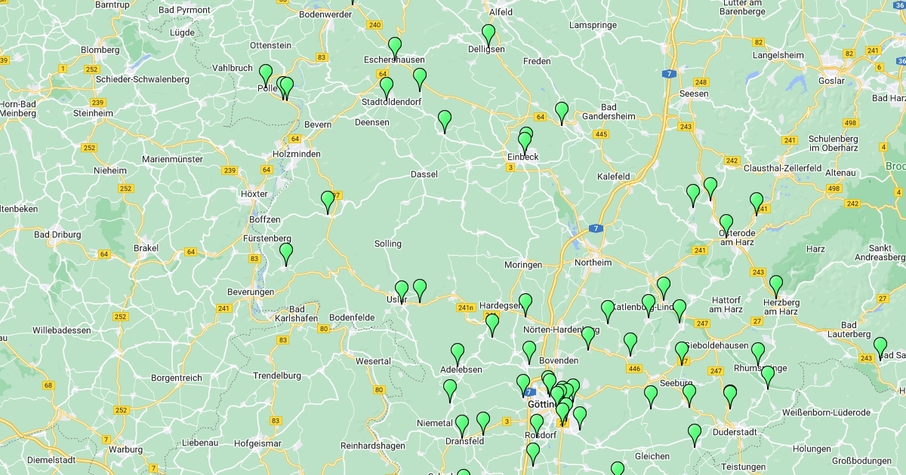Select the Goslar city label

831,81
